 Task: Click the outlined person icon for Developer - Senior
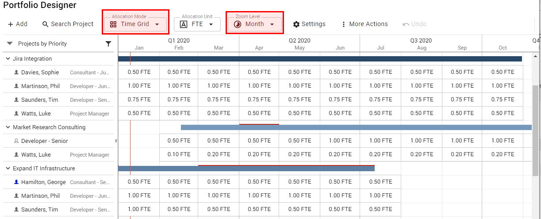(17, 141)
